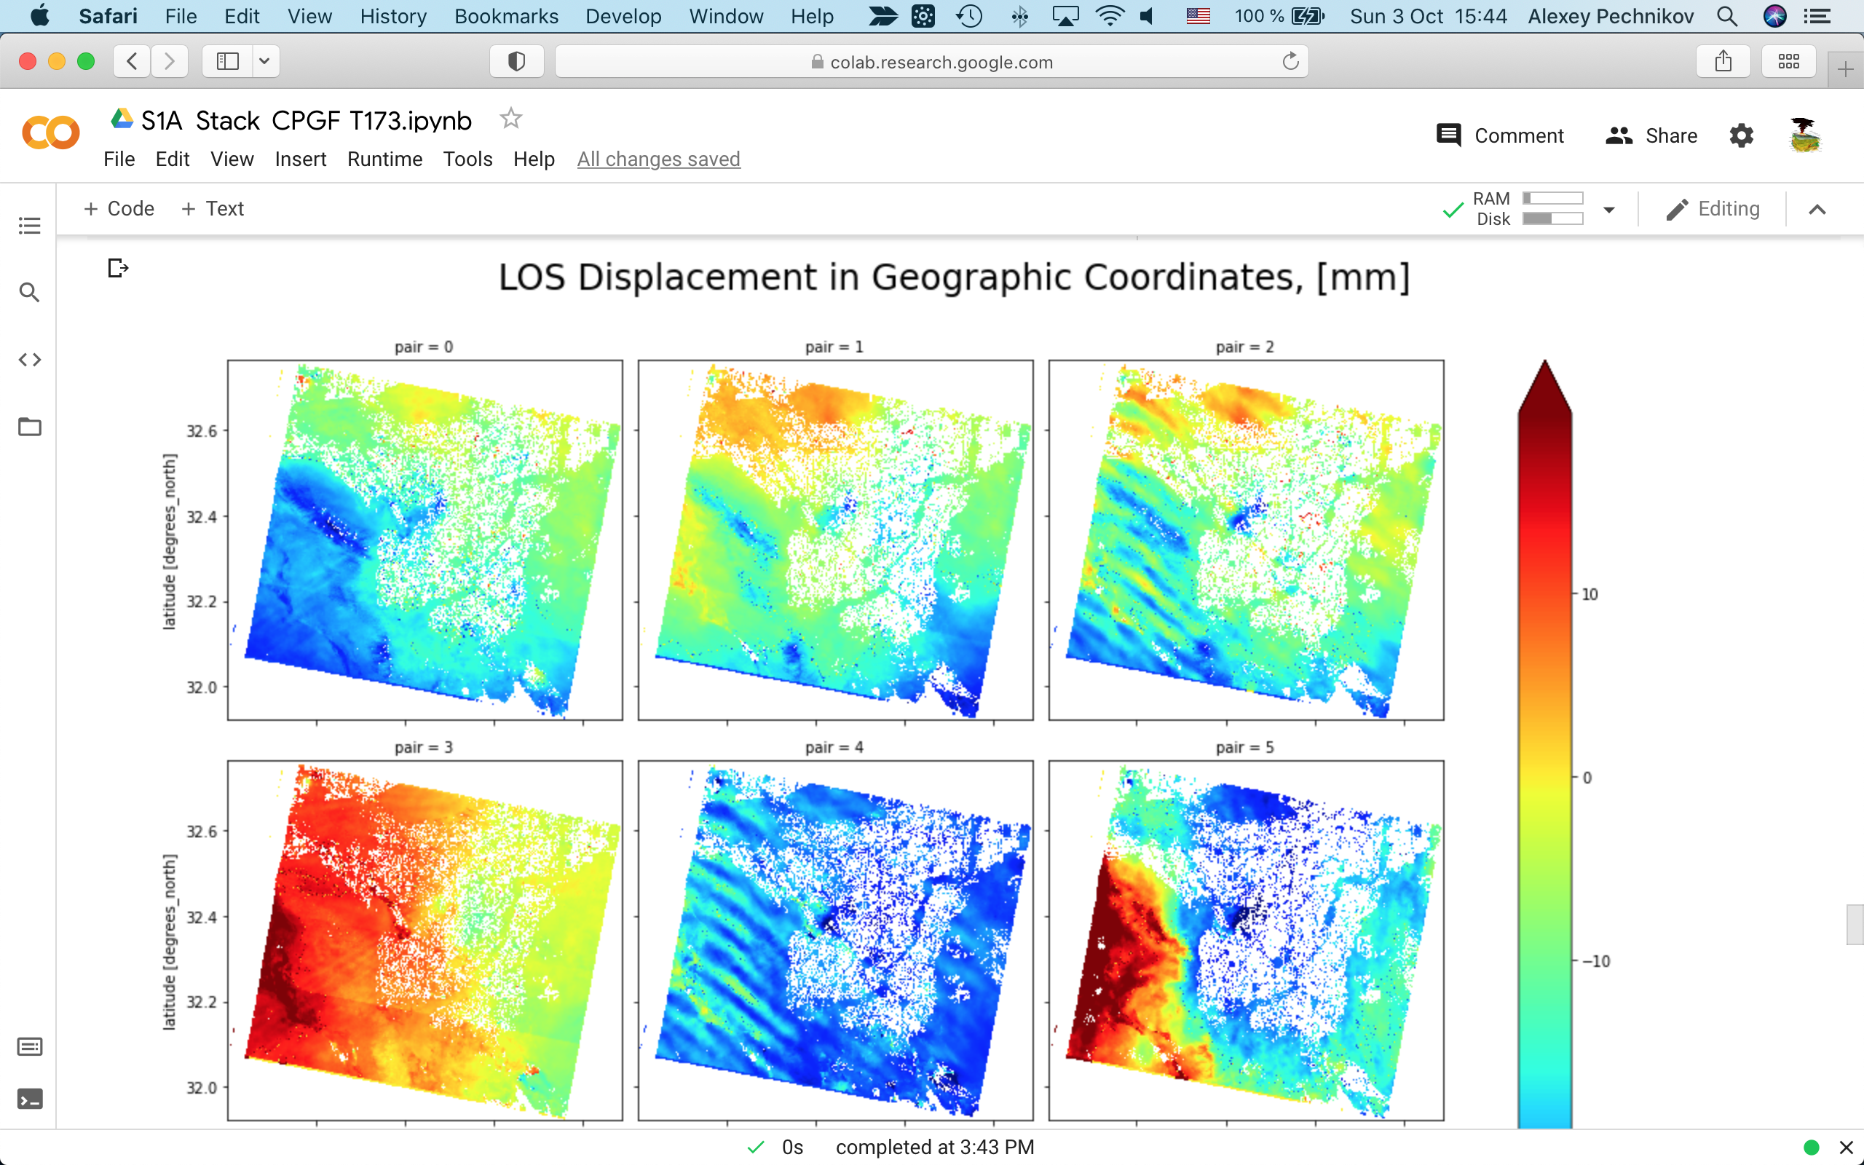Screen dimensions: 1864x1165
Task: Open the Editing mode dropdown
Action: [x=1713, y=209]
